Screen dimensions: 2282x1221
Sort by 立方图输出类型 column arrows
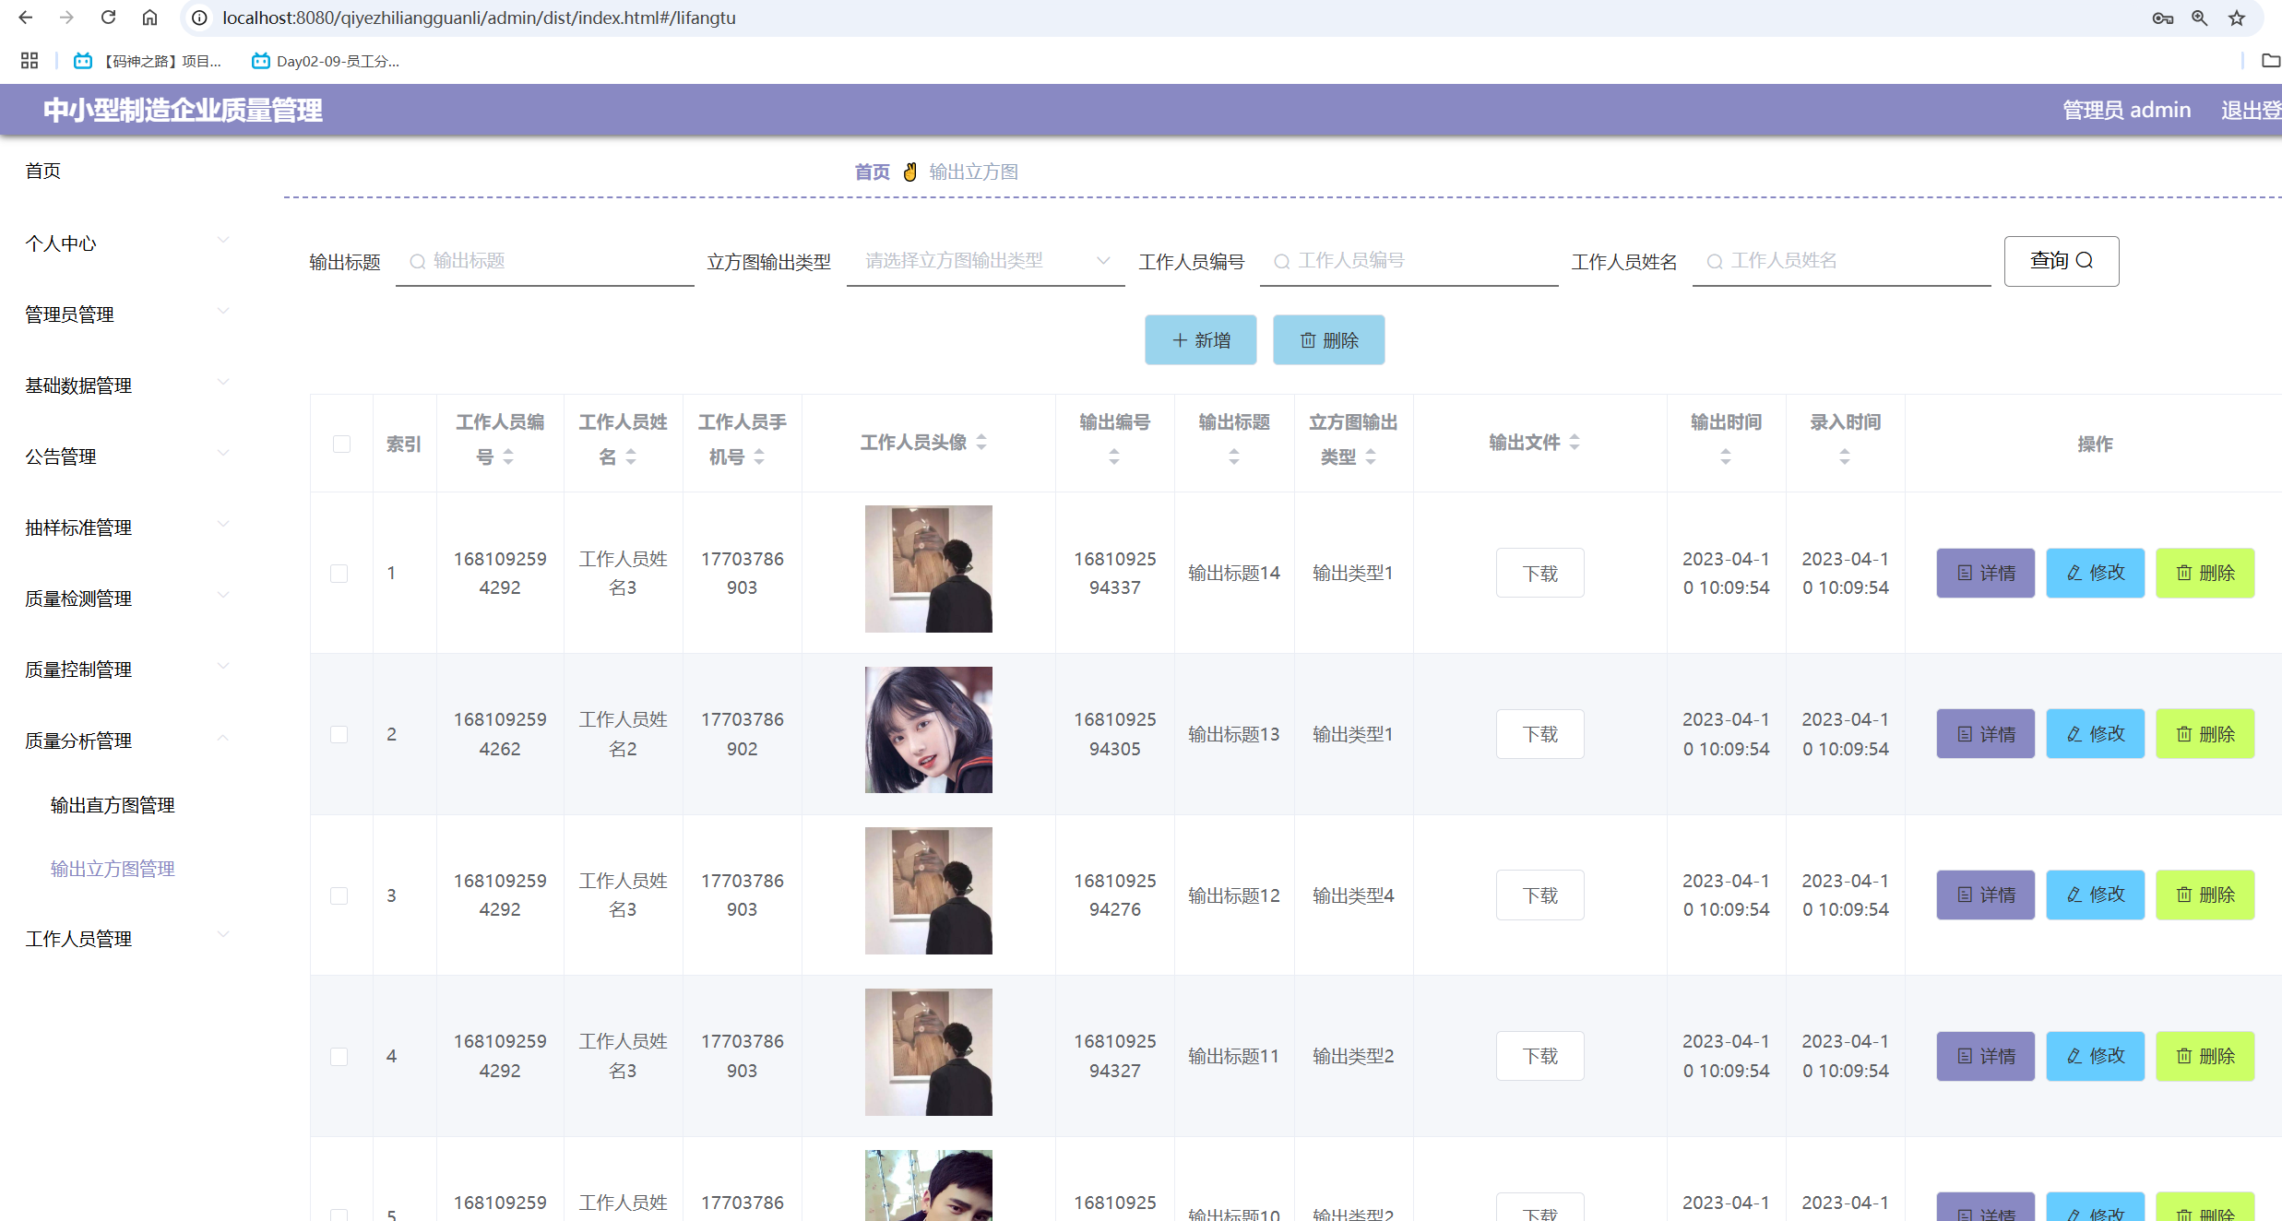point(1371,456)
